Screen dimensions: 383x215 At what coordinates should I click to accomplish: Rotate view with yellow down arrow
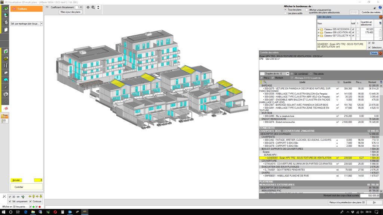coord(41,196)
